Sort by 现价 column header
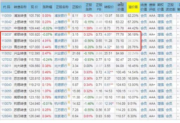Viewport: 180px width, 123px height. pos(34,7)
